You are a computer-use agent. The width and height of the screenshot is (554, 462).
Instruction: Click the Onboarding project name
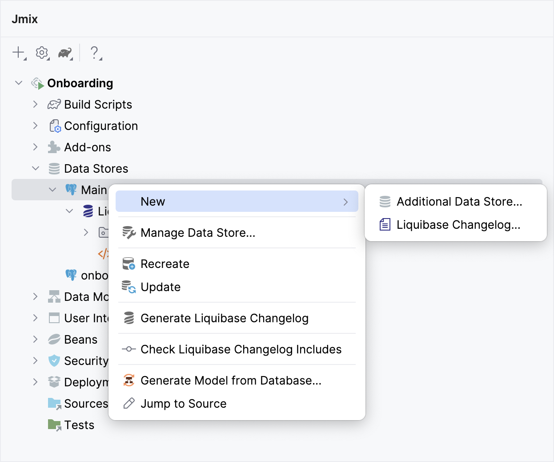[x=80, y=83]
